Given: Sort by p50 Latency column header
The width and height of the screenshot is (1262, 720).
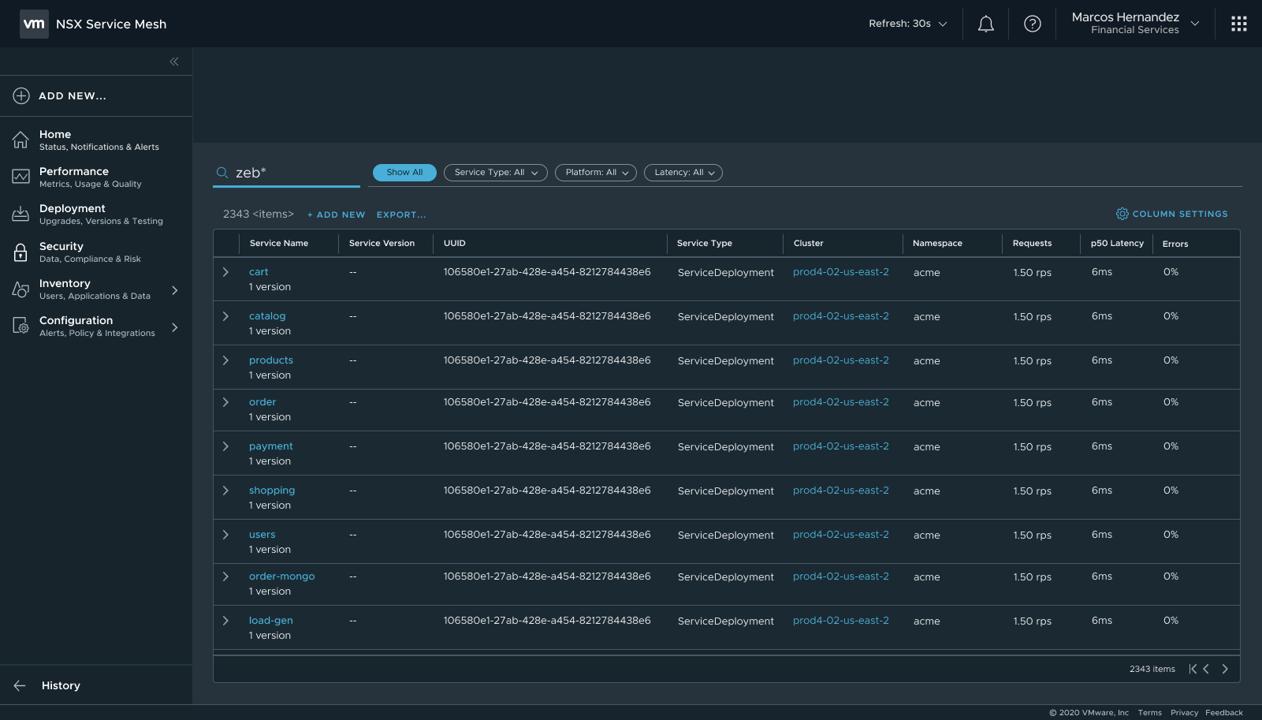Looking at the screenshot, I should tap(1117, 243).
